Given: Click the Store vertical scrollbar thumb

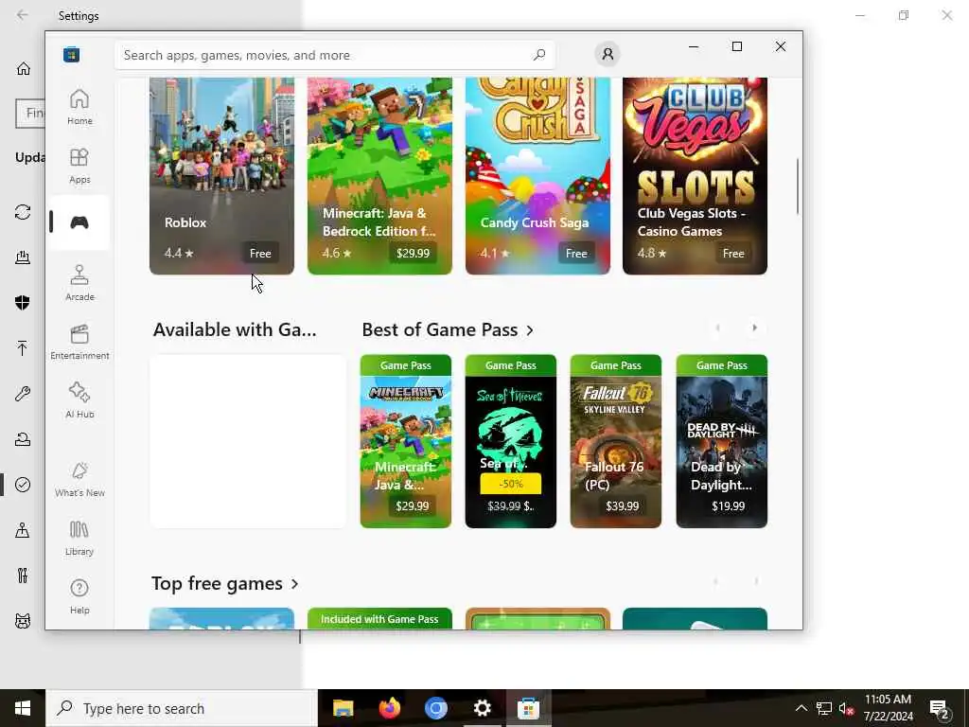Looking at the screenshot, I should tap(797, 186).
